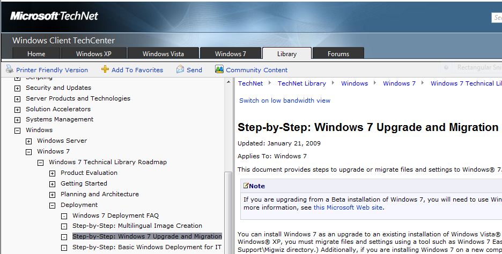
Task: Switch on low bandwidth view
Action: 285,100
